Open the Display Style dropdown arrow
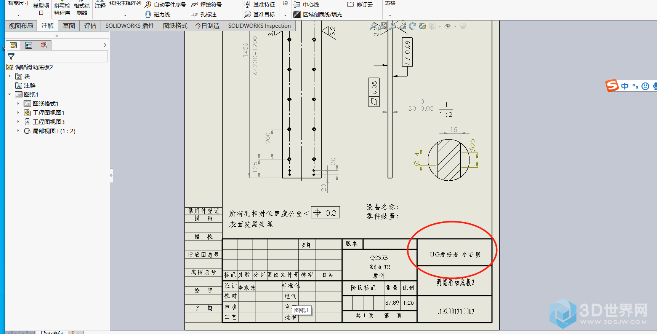 [440, 27]
